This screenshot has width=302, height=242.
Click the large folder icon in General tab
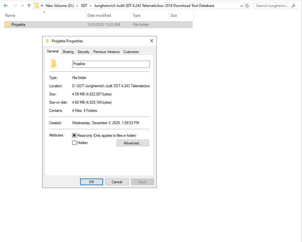tap(54, 64)
